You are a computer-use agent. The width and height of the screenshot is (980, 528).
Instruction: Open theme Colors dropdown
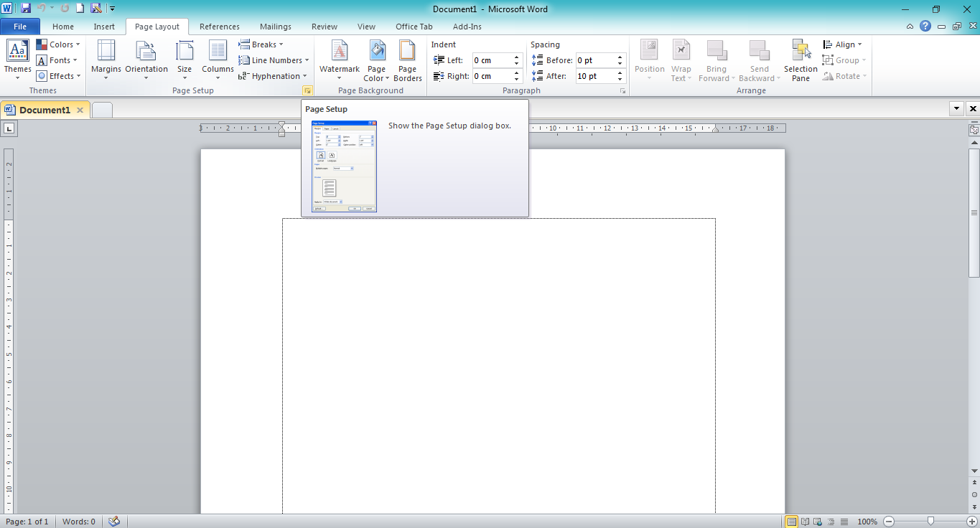pyautogui.click(x=58, y=44)
